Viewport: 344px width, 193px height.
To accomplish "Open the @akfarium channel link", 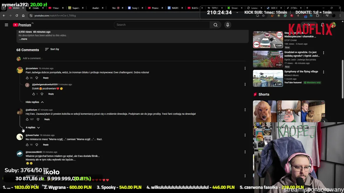I will coord(31,110).
